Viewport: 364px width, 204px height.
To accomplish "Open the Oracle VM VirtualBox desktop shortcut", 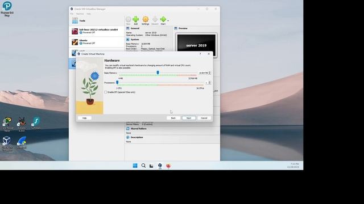I will pyautogui.click(x=7, y=143).
